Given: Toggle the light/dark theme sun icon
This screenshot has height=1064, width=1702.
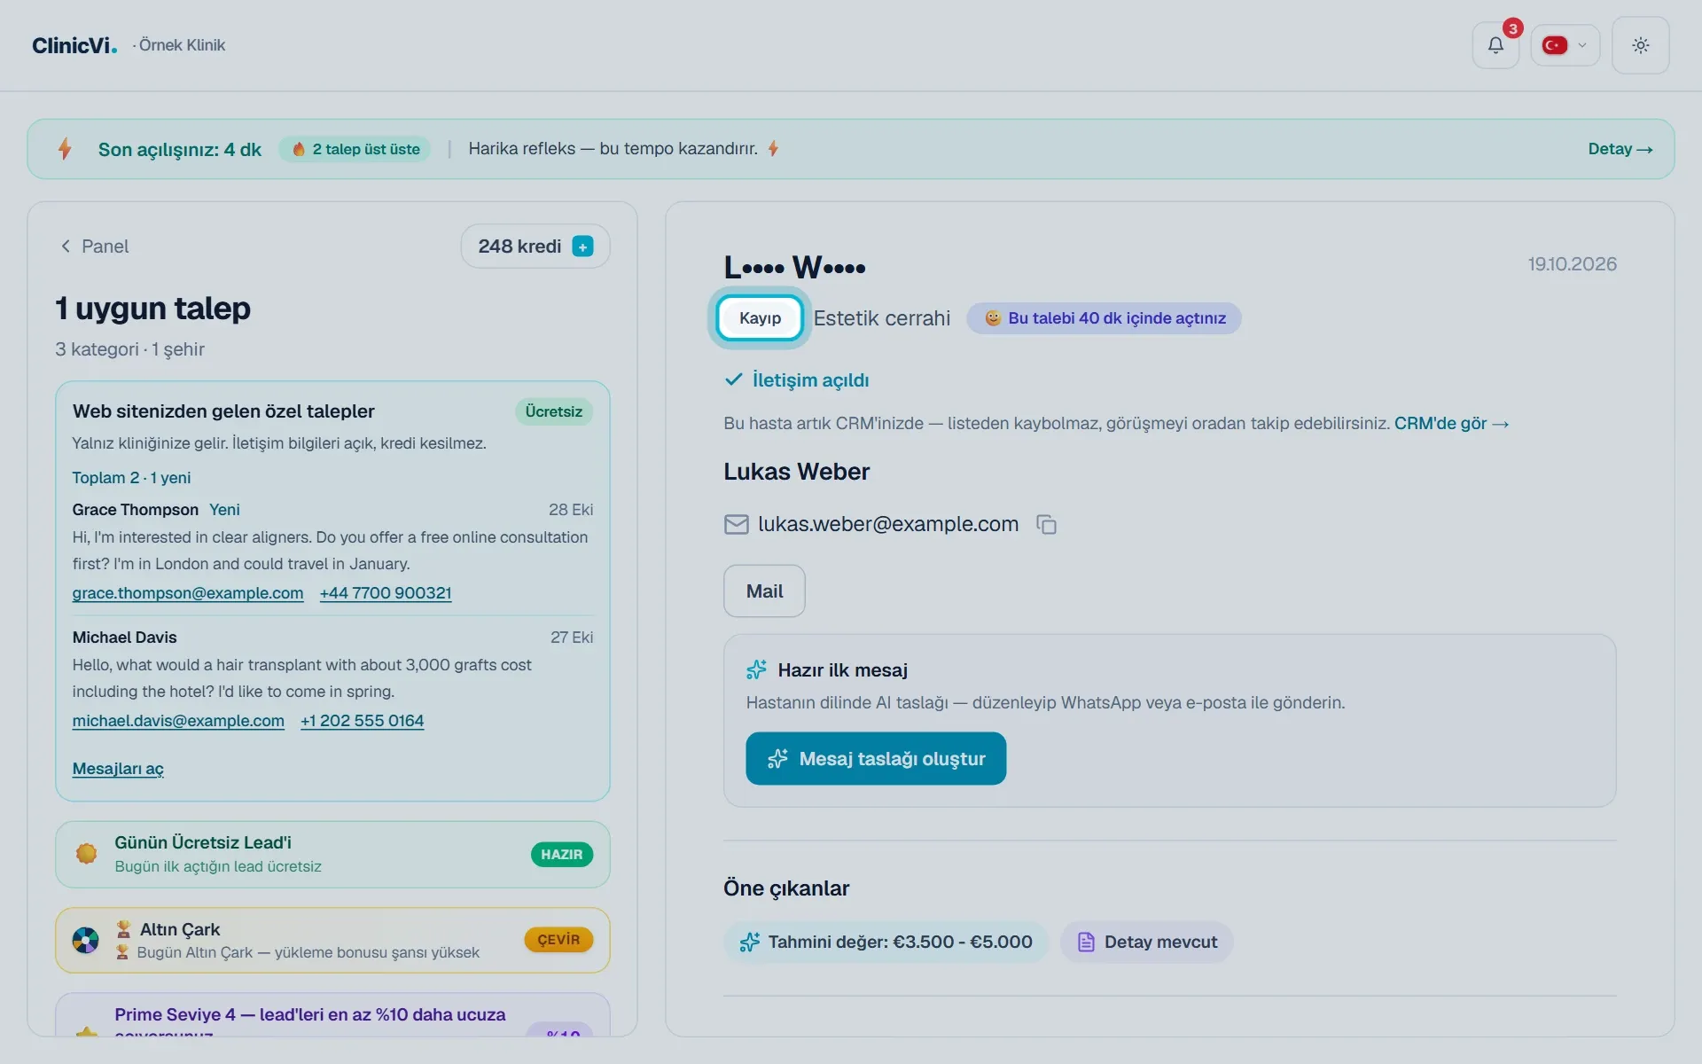Looking at the screenshot, I should [x=1640, y=45].
